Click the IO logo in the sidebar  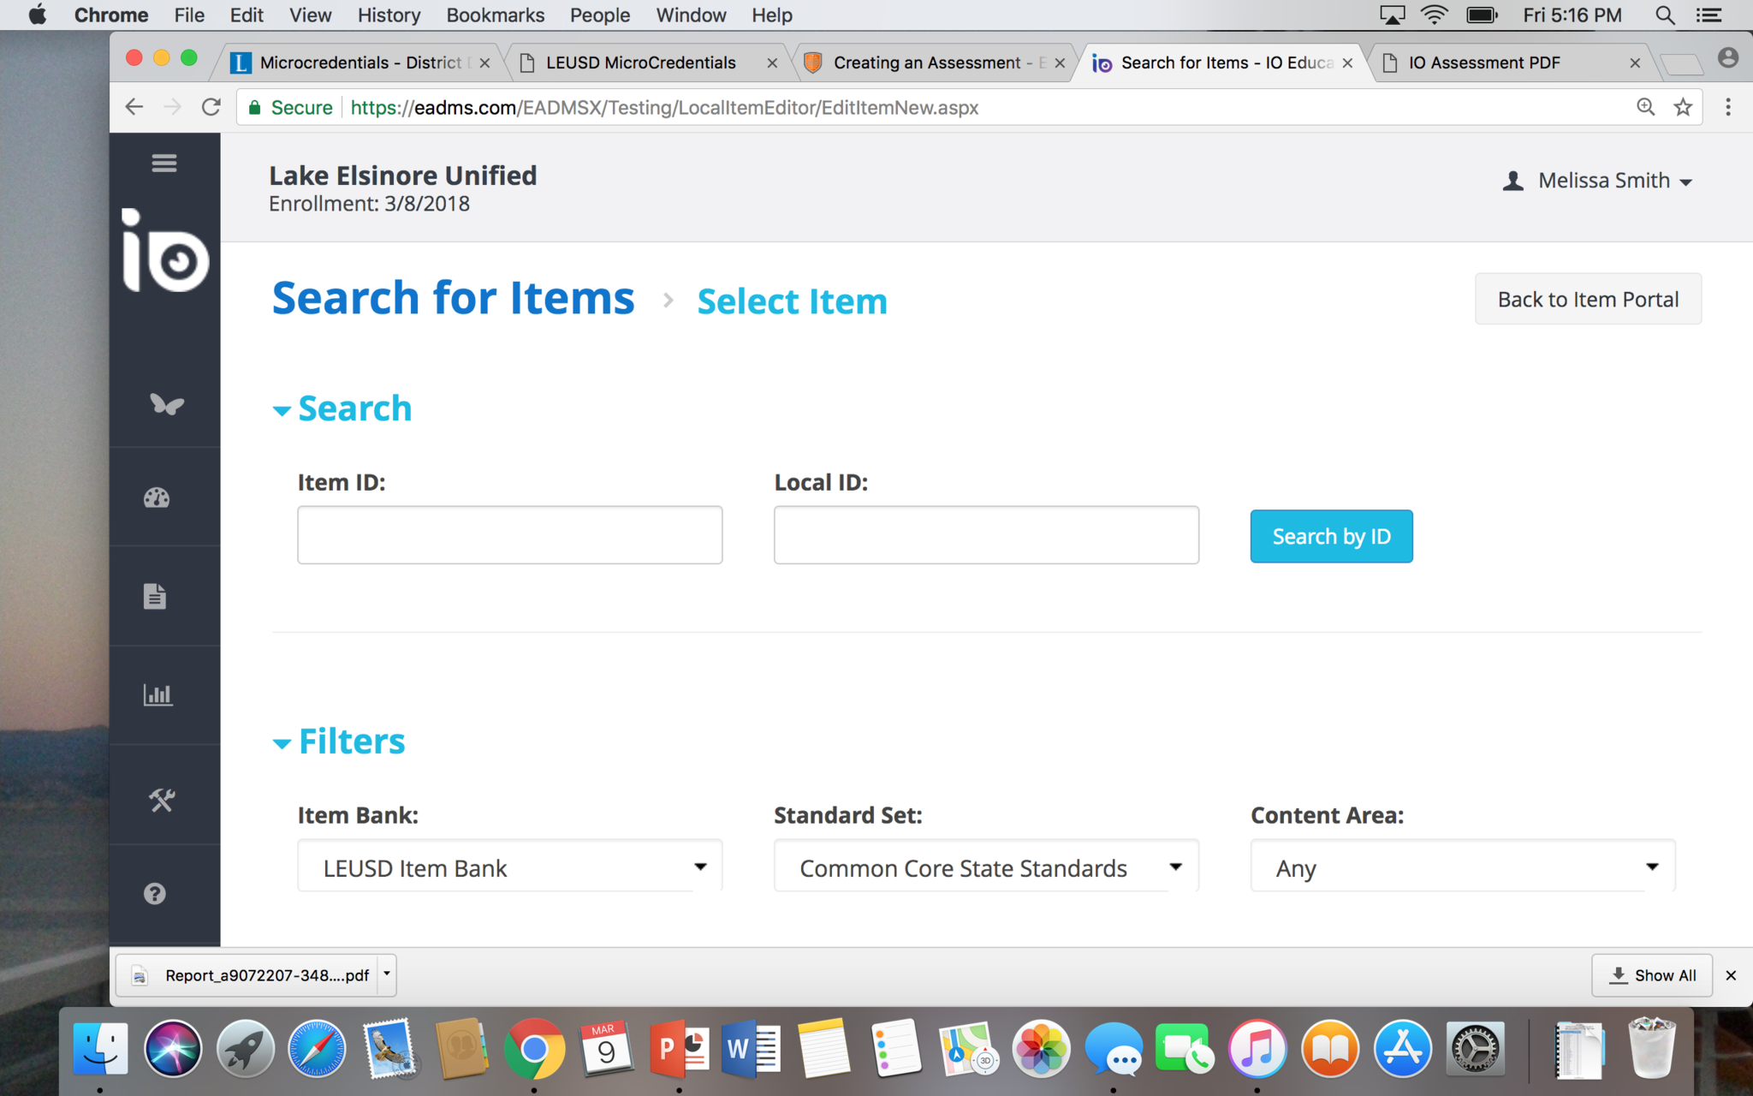coord(165,252)
